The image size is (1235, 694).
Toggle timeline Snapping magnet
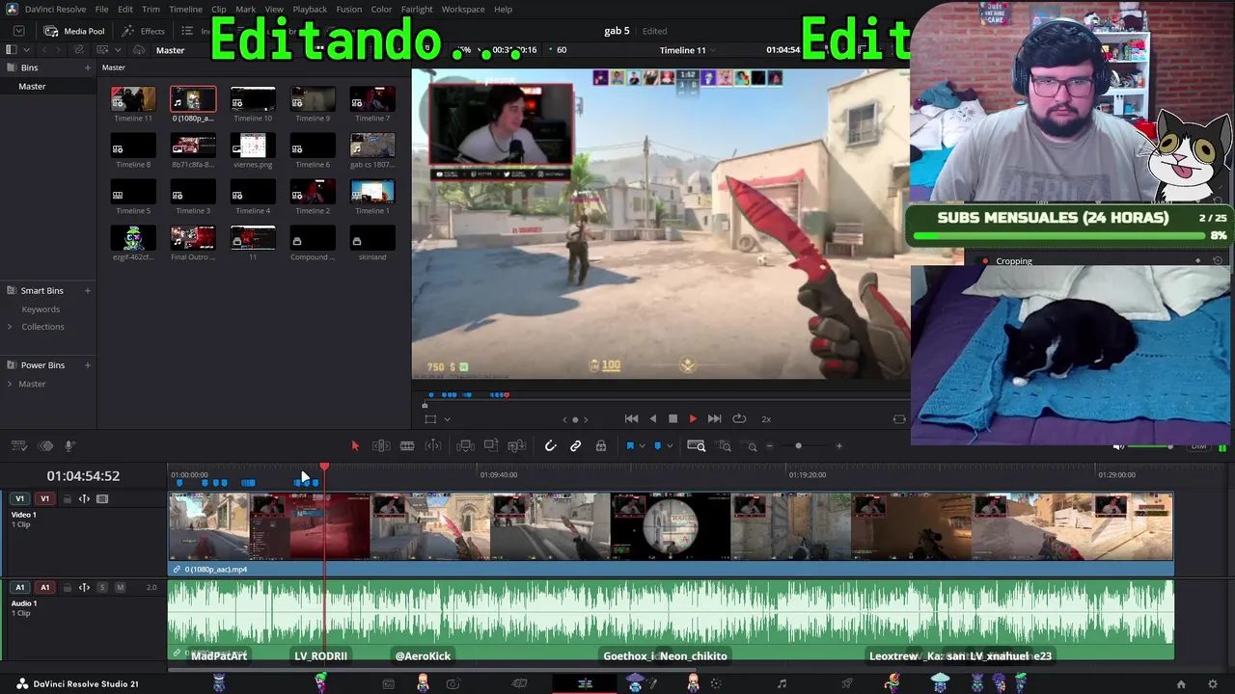coord(550,445)
